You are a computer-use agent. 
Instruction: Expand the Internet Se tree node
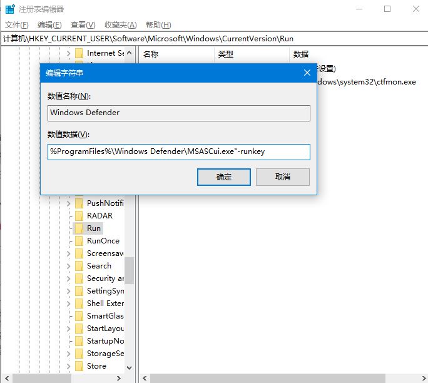68,53
